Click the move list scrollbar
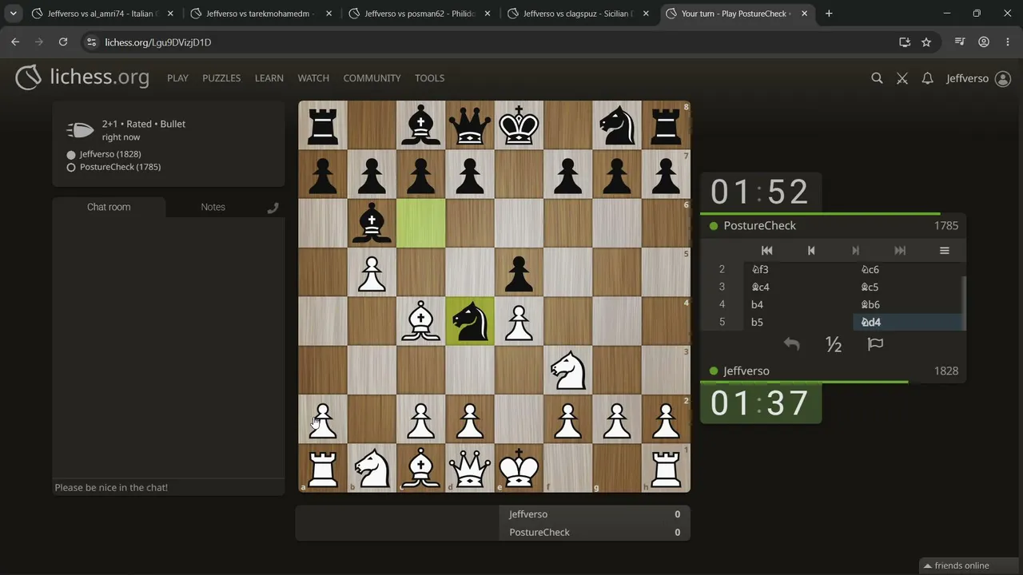The height and width of the screenshot is (575, 1023). tap(964, 303)
